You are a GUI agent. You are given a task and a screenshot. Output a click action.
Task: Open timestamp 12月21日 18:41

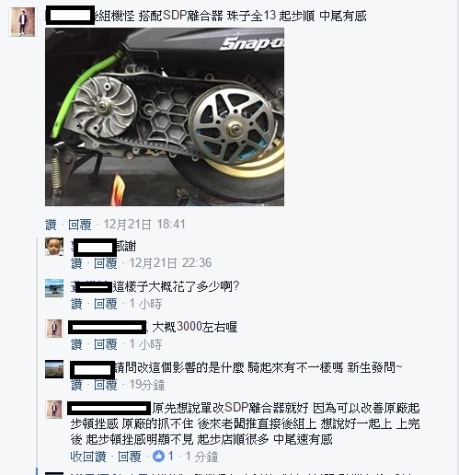point(144,225)
